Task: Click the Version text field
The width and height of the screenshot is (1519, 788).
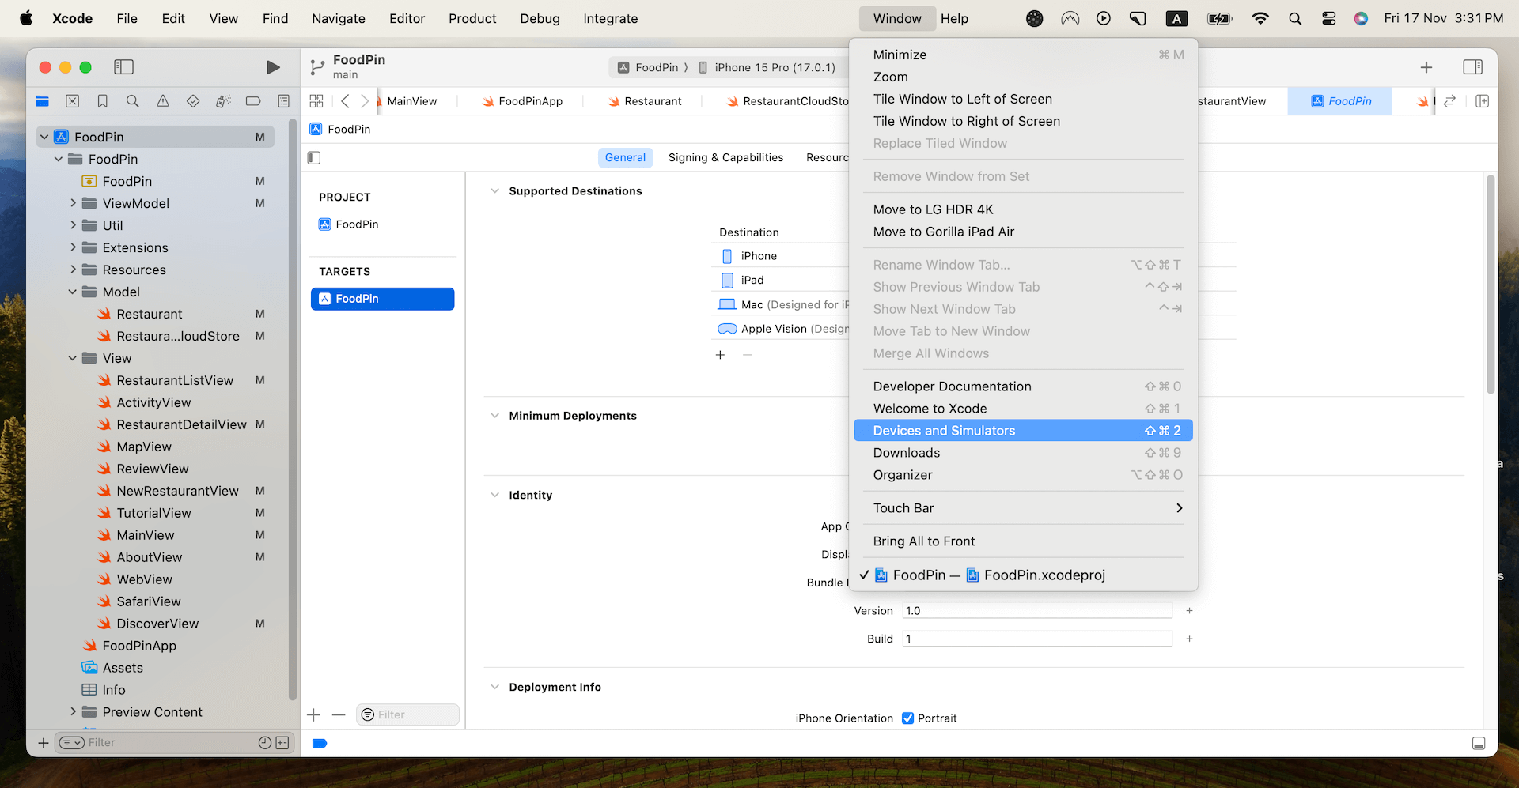Action: (x=1036, y=611)
